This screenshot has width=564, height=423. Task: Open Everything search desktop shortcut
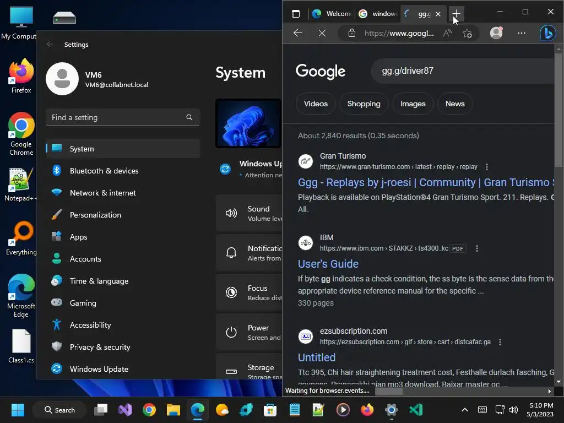point(21,238)
